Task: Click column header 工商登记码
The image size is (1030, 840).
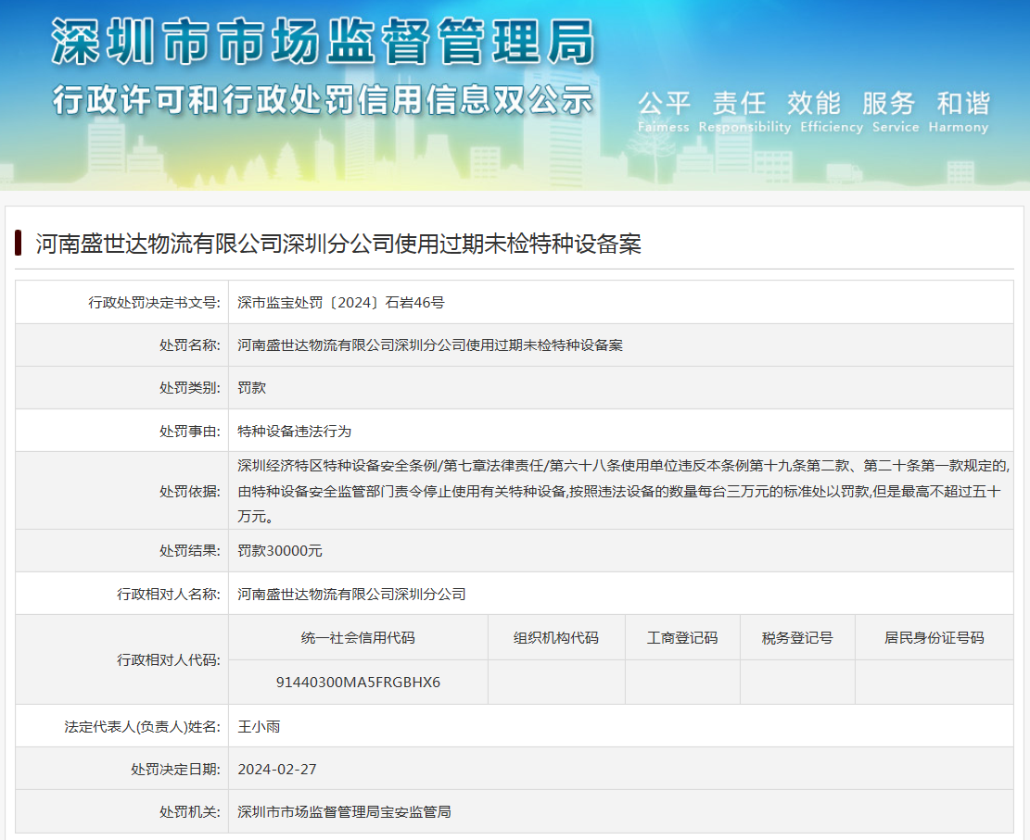Action: [x=682, y=638]
